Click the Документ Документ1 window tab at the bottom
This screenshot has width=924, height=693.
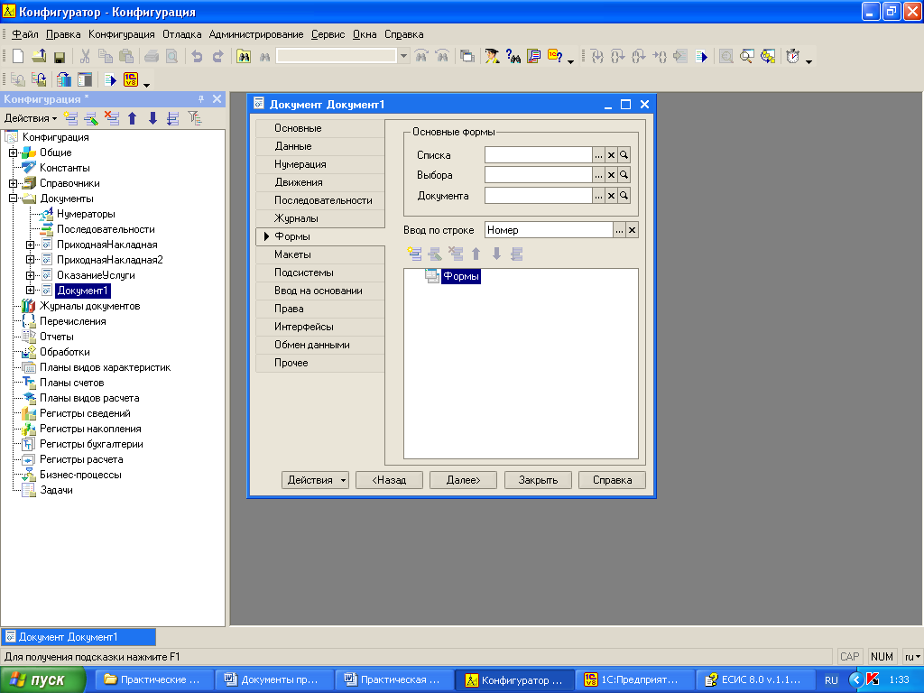79,637
